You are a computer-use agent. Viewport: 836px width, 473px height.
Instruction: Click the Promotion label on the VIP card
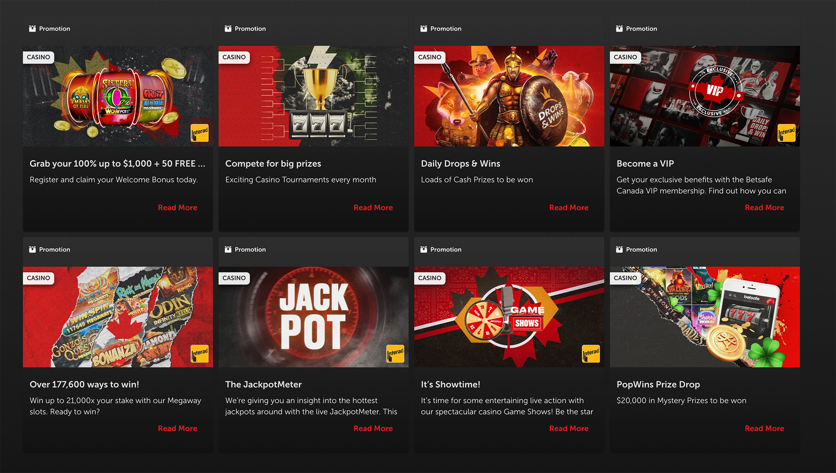(x=641, y=29)
